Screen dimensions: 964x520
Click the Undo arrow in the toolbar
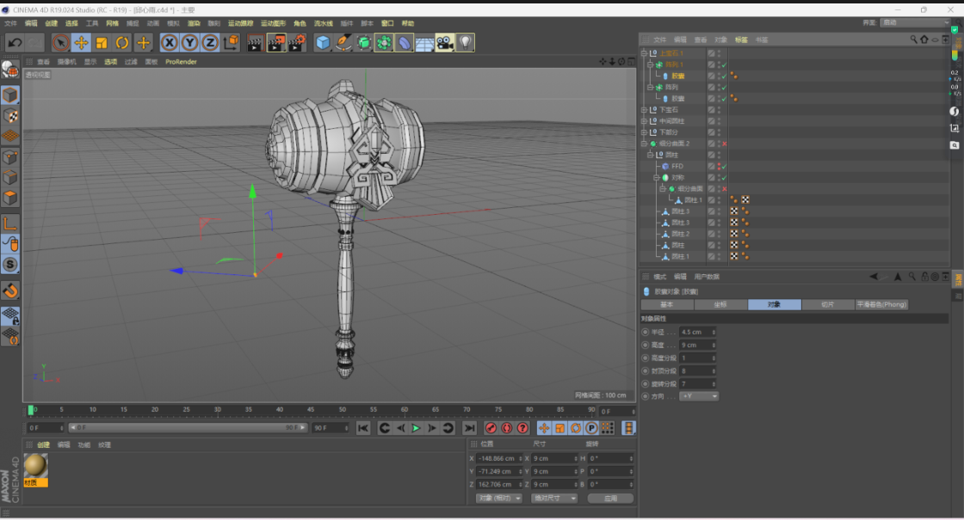(15, 42)
